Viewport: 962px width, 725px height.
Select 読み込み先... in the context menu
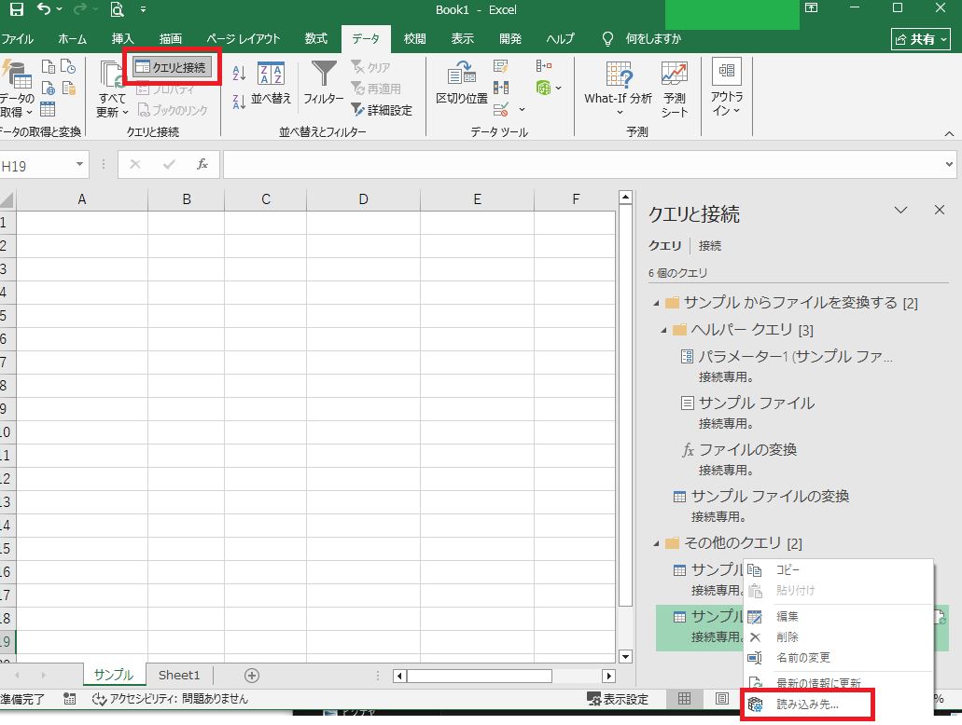point(807,704)
